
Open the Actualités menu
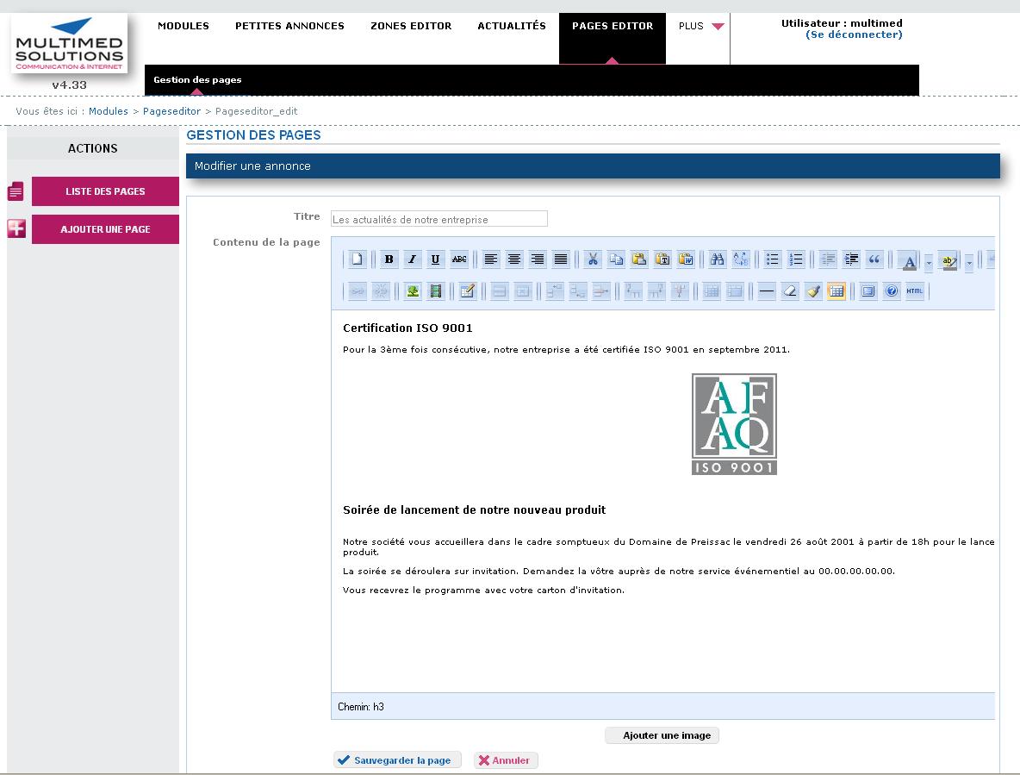[x=512, y=26]
